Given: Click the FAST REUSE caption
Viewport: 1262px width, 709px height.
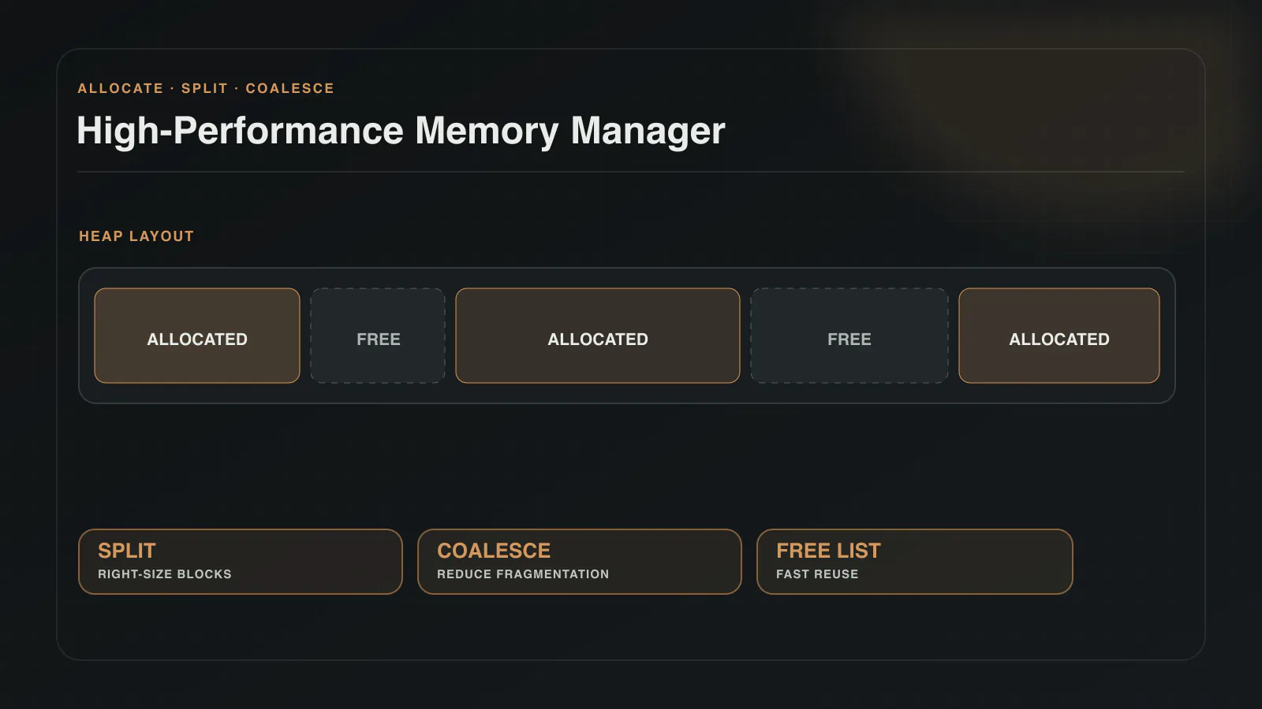Looking at the screenshot, I should point(817,574).
